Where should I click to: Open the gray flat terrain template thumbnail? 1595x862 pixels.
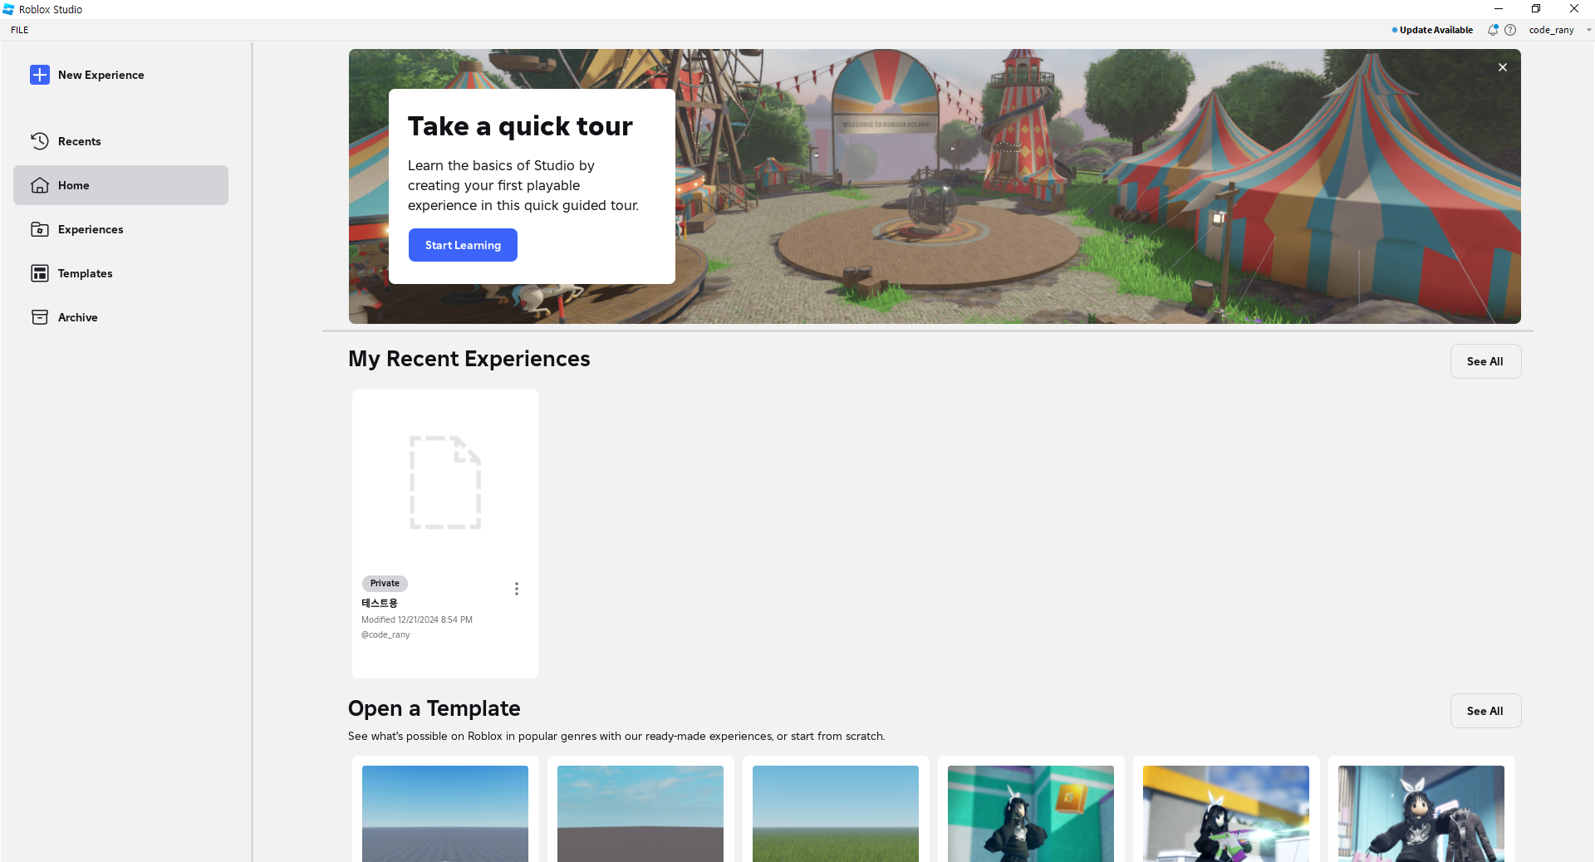click(640, 814)
